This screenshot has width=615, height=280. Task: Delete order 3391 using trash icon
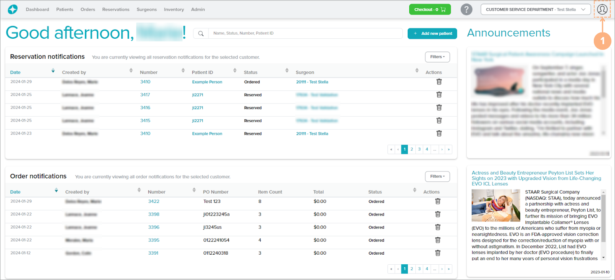tap(438, 253)
